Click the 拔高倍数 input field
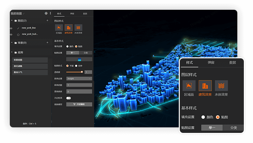 tap(79, 85)
